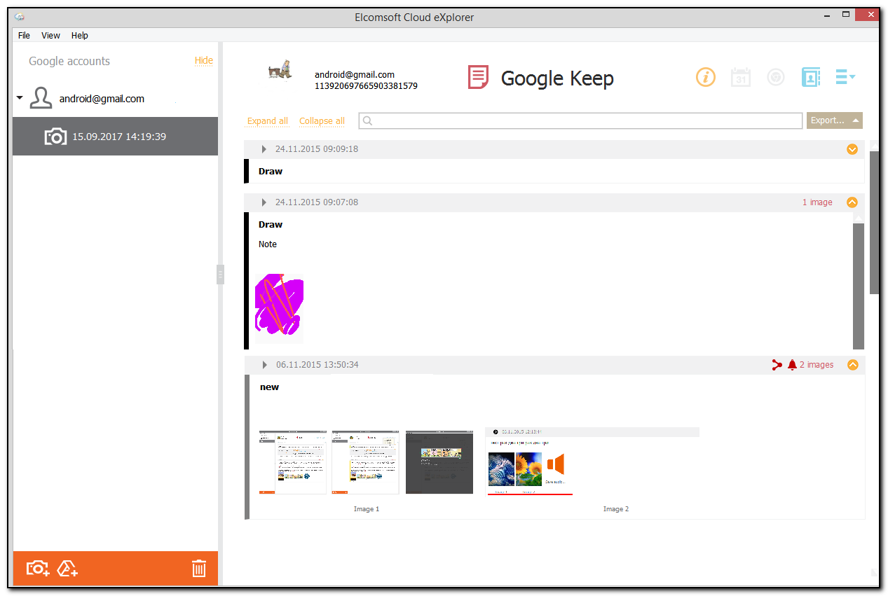Click the red share icon on the note
Viewport: 888px width, 596px height.
pos(777,364)
